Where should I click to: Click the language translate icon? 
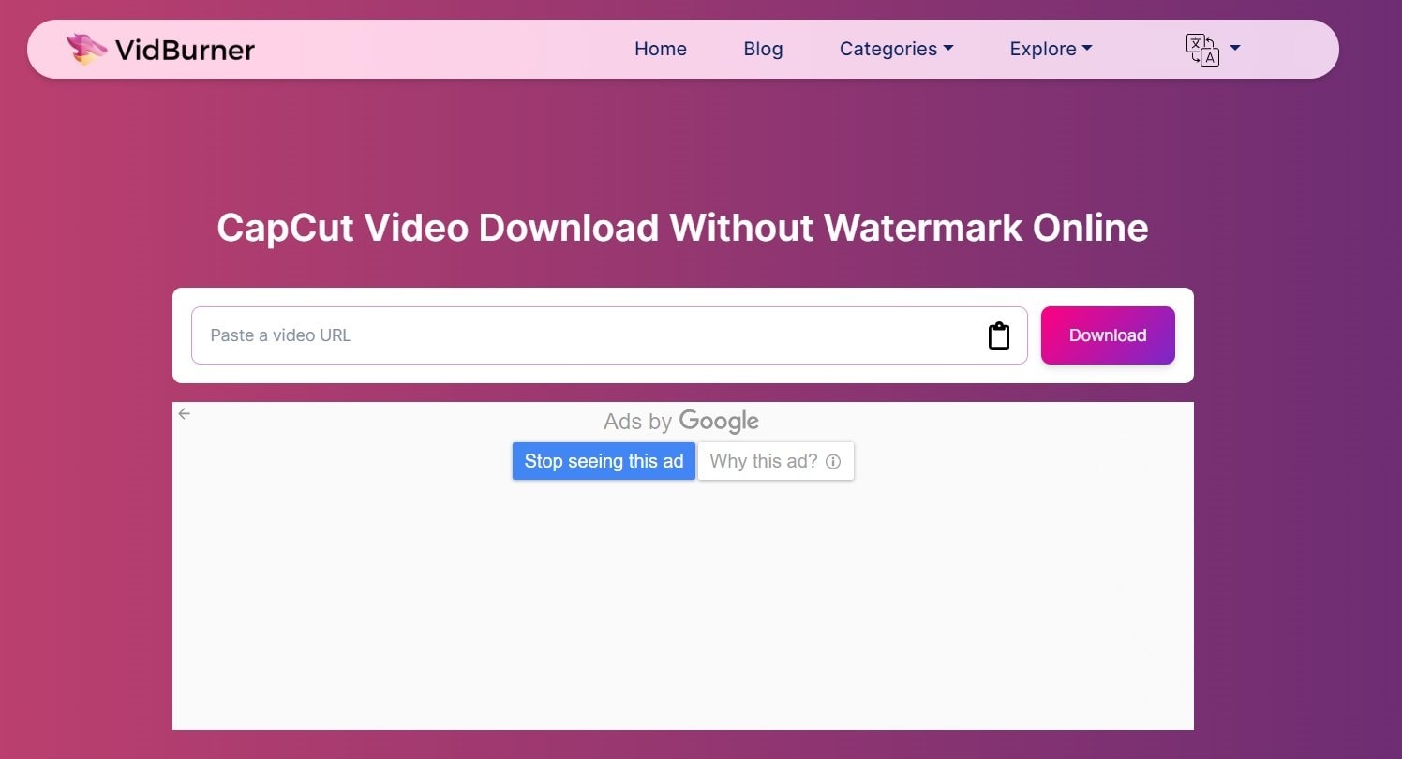point(1202,49)
